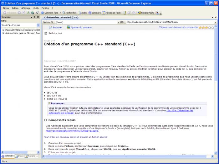The height and width of the screenshot is (164, 219).
Task: Open the Sommaire panel window-position dropdown
Action: click(x=31, y=17)
